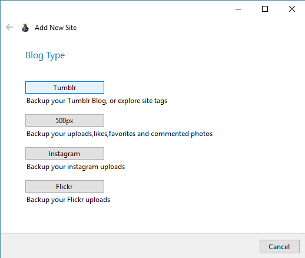The height and width of the screenshot is (258, 305).
Task: Choose the Tumblr blog type
Action: click(65, 87)
